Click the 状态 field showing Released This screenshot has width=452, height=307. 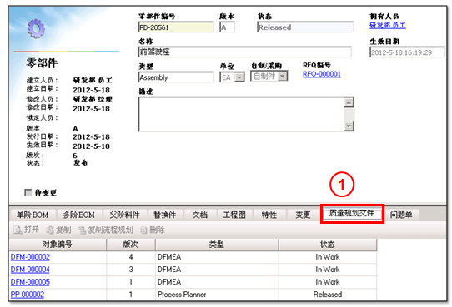tap(305, 27)
